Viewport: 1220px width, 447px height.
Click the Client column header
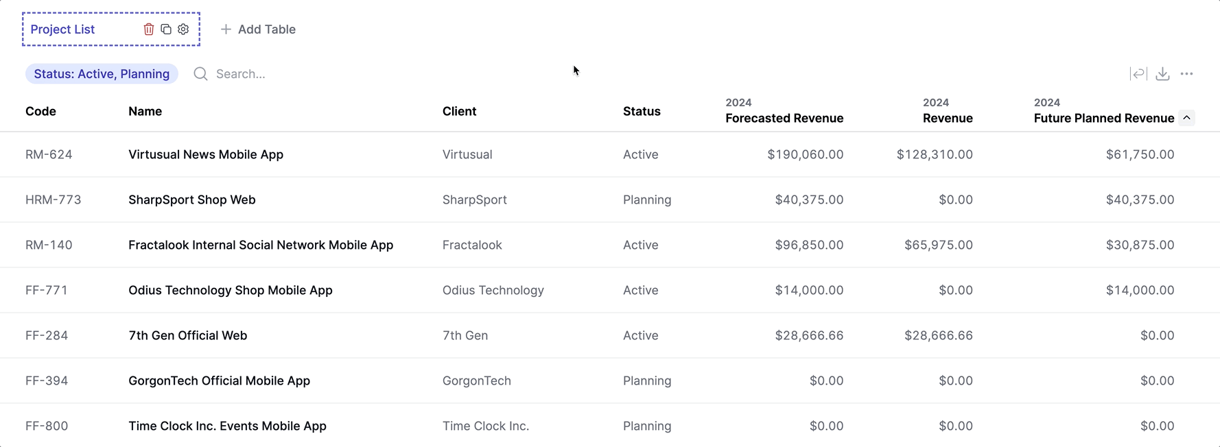click(x=459, y=111)
